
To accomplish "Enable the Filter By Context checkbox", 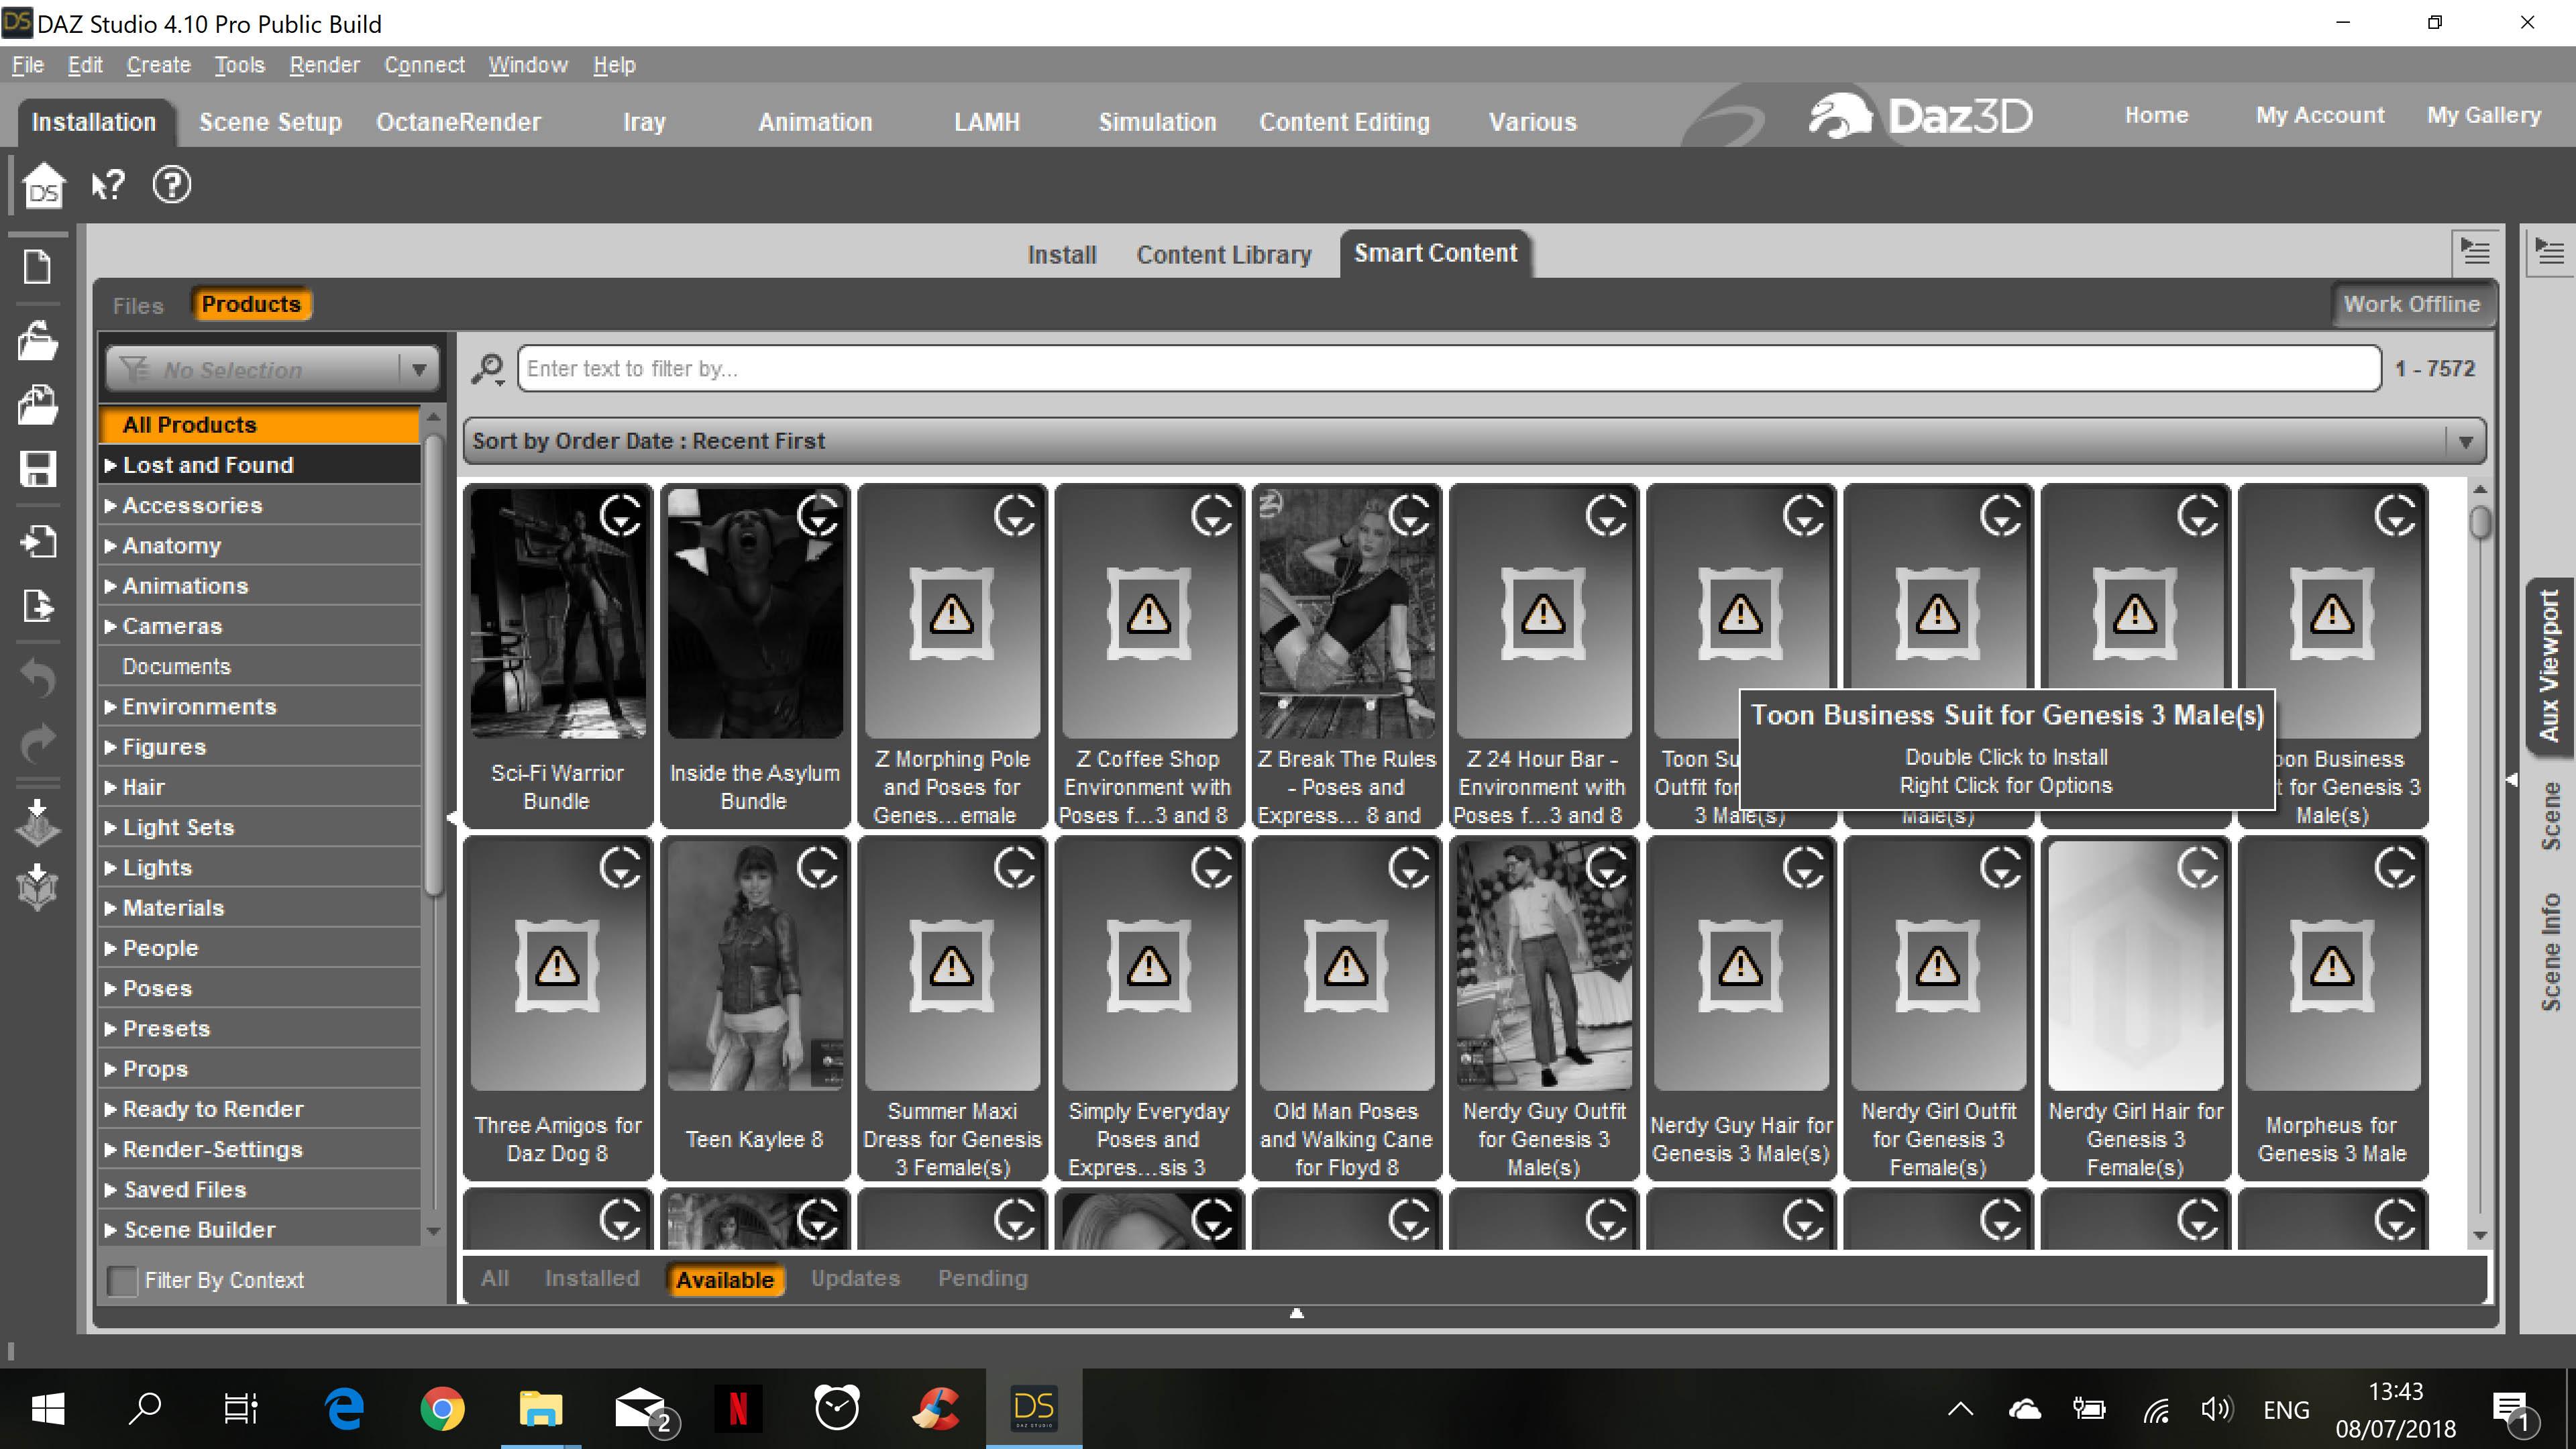I will click(122, 1280).
